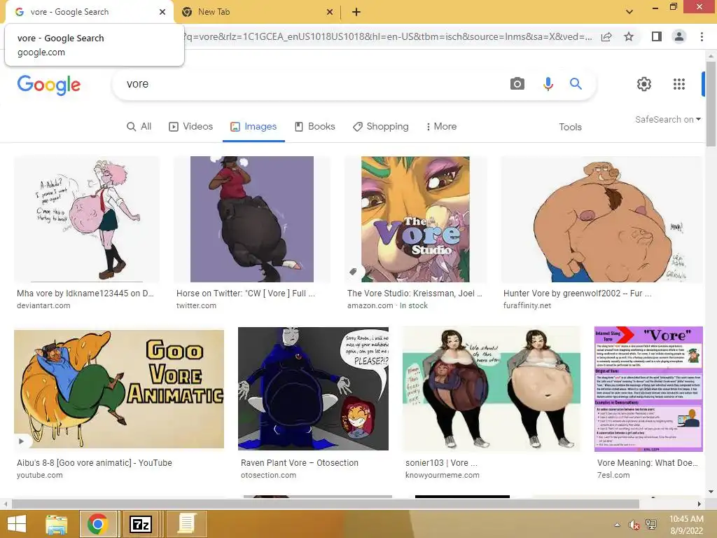Open The Vore Studio amazon link
Screen dimensions: 717x538
(x=415, y=294)
